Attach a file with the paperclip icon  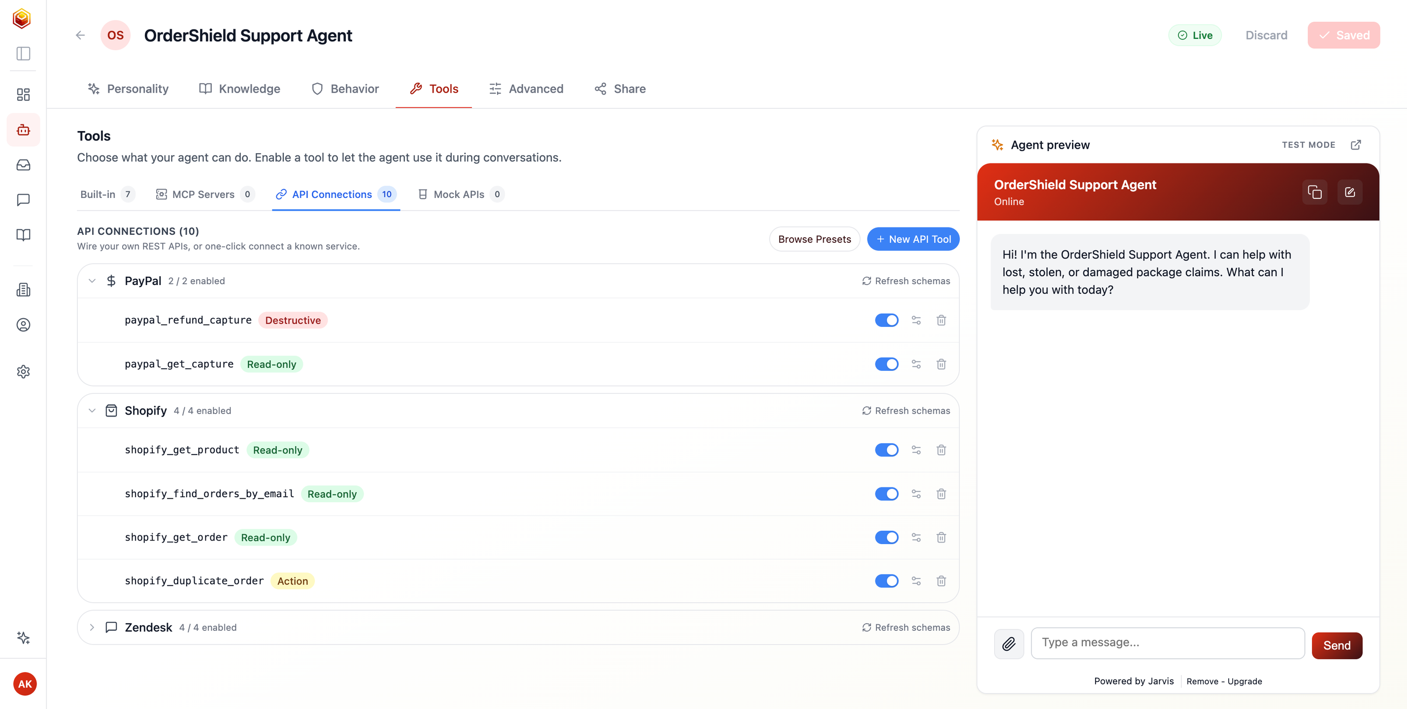1008,644
